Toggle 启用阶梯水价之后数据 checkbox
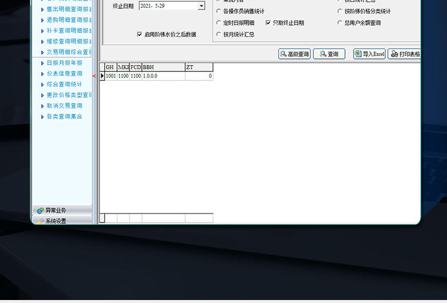 139,35
